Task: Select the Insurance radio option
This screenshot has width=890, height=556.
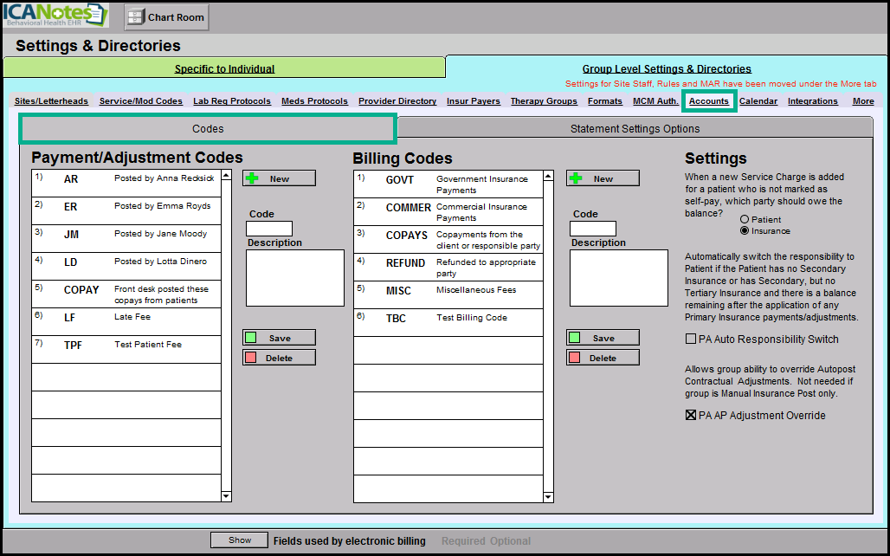Action: (x=745, y=231)
